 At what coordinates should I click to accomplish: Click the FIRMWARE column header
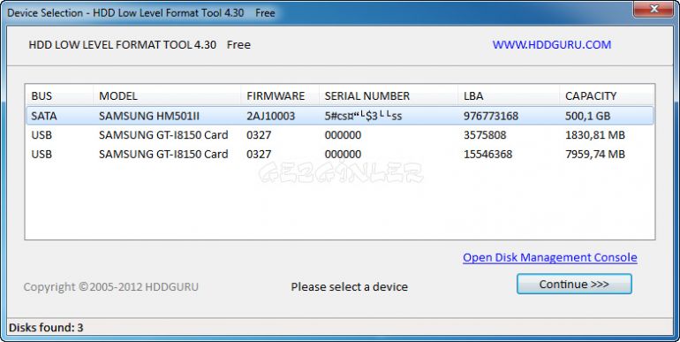click(x=280, y=96)
